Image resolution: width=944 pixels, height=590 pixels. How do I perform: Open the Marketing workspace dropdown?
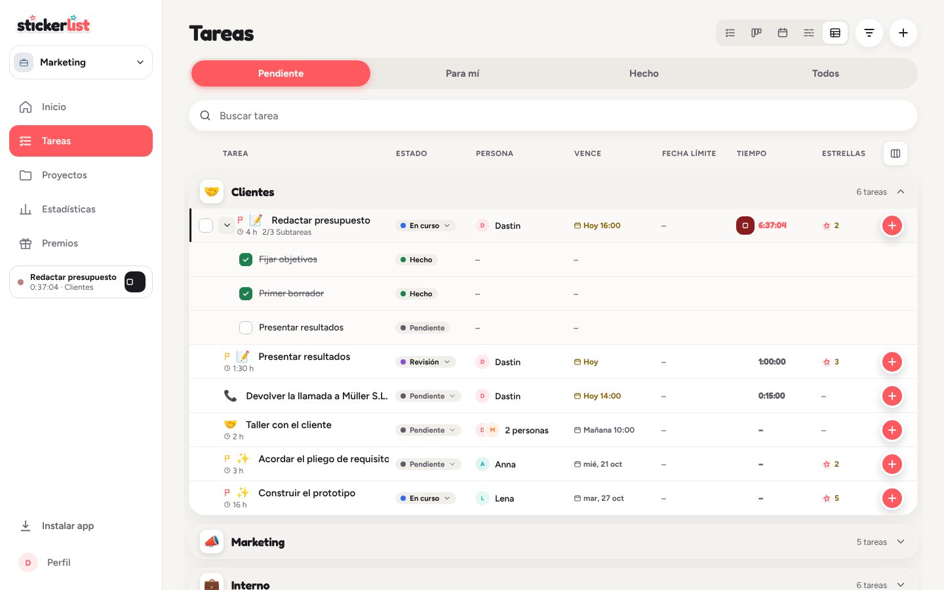(81, 62)
